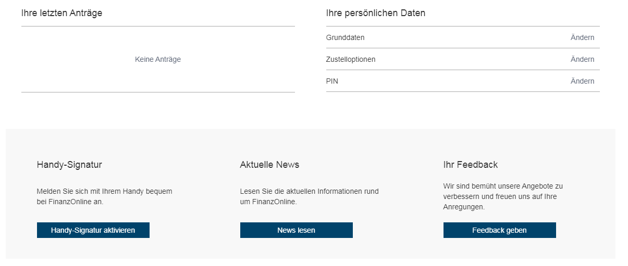The image size is (628, 266).
Task: Click the Handy-Signatur heading
Action: (69, 165)
